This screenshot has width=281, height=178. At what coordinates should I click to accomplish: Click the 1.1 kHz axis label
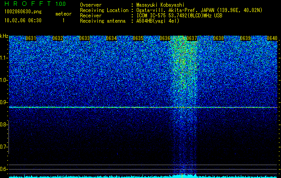pyautogui.click(x=4, y=58)
